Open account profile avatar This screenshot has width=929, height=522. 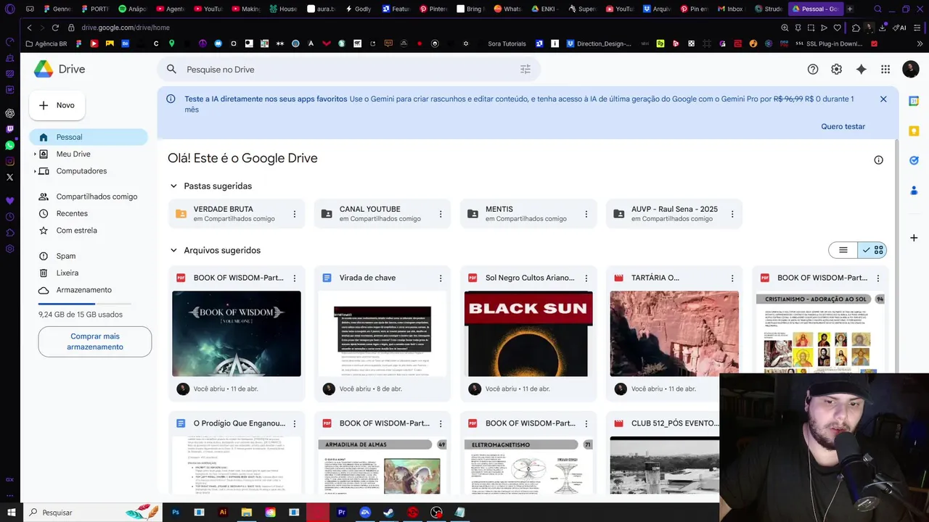[x=911, y=69]
